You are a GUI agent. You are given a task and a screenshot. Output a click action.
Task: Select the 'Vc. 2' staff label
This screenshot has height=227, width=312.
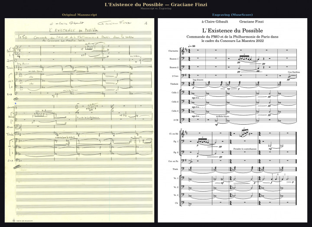pos(176,187)
